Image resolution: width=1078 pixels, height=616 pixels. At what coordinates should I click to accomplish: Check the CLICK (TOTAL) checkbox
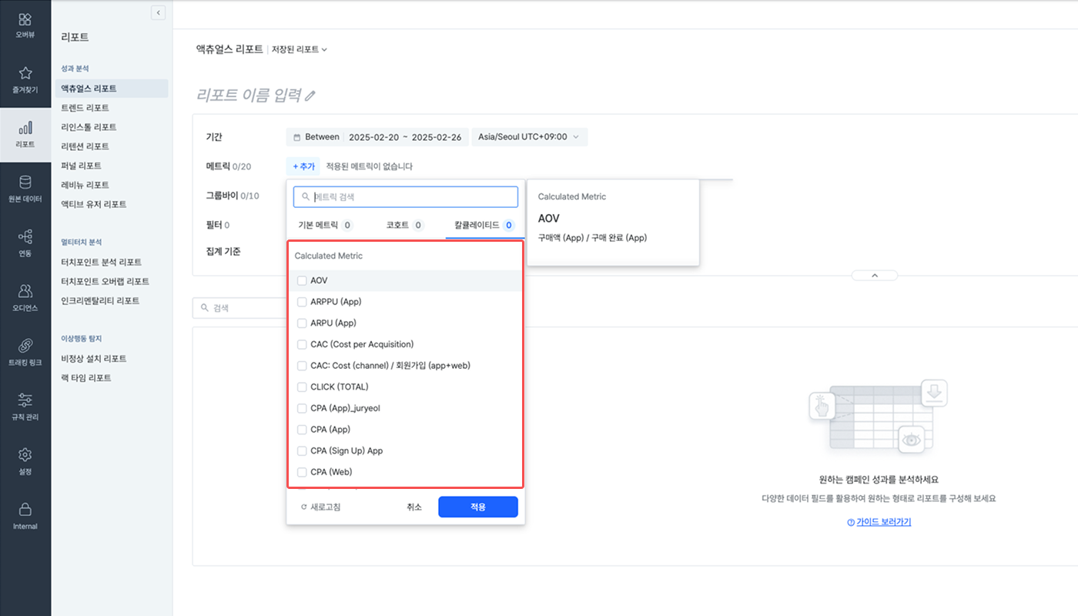(x=302, y=387)
